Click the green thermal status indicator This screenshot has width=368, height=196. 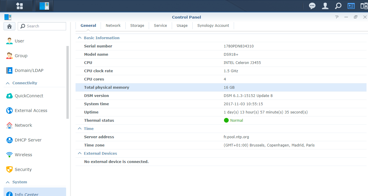[226, 120]
